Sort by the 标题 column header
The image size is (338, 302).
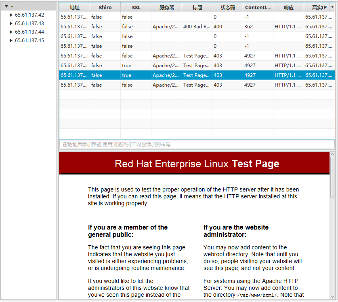click(x=197, y=8)
